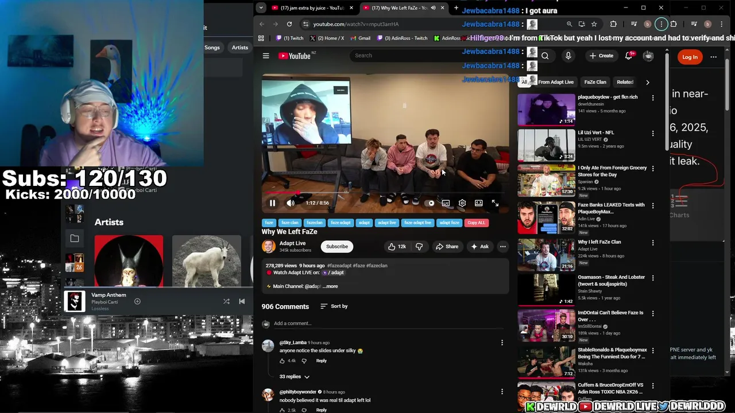Enter fullscreen in the video player
Viewport: 735px width, 413px height.
495,203
